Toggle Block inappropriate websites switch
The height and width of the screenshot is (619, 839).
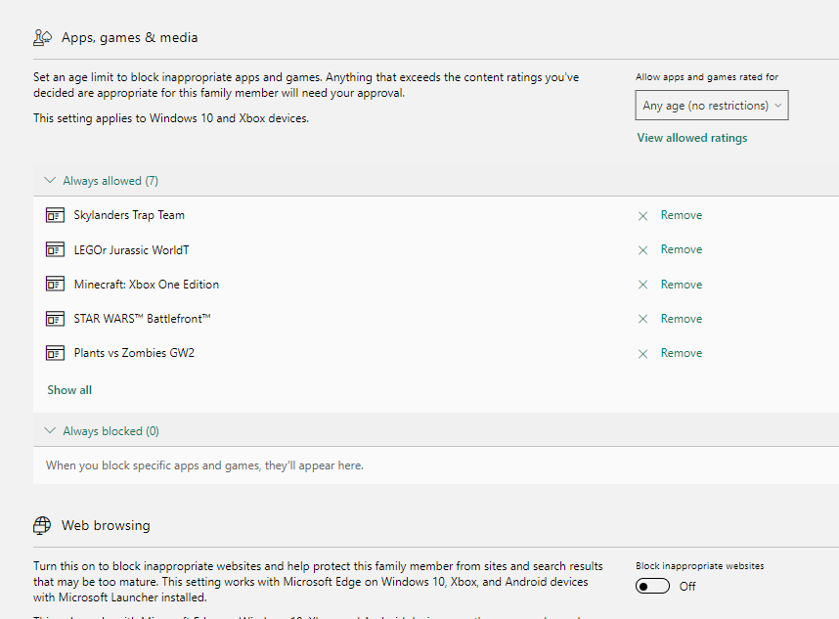click(x=652, y=587)
